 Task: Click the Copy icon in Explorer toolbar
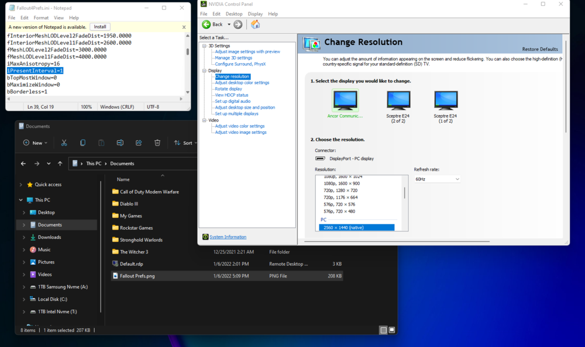coord(82,143)
